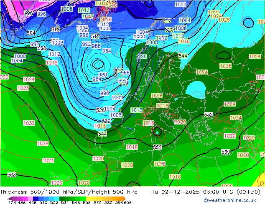Click the 536 height contour label
Screen dimensions: 265x204
106,121
